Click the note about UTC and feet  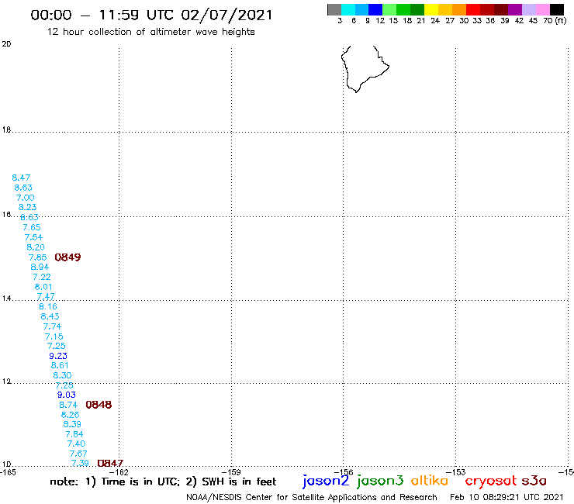pyautogui.click(x=163, y=482)
